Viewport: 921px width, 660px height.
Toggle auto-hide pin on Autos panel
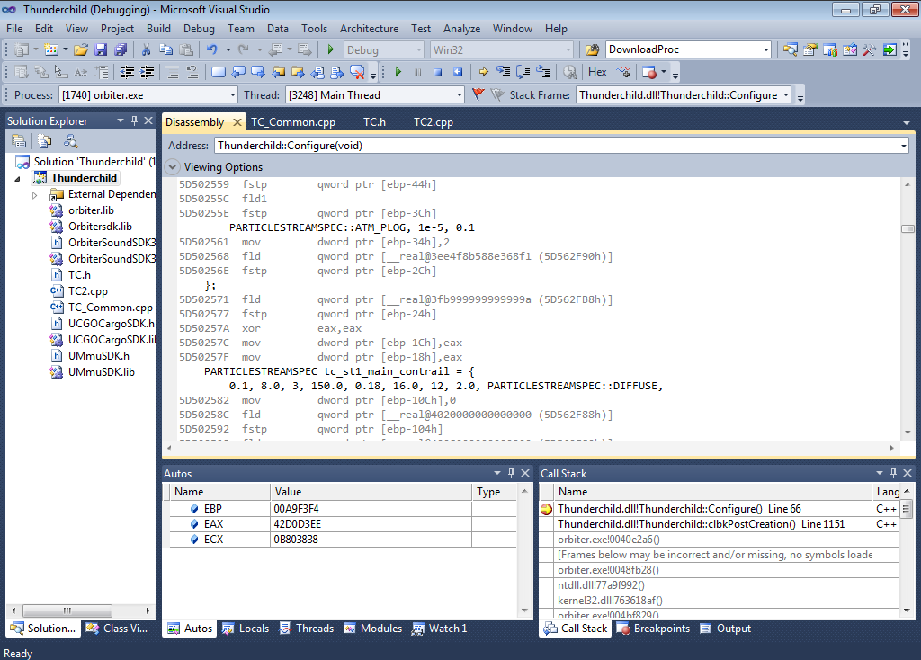pos(511,473)
